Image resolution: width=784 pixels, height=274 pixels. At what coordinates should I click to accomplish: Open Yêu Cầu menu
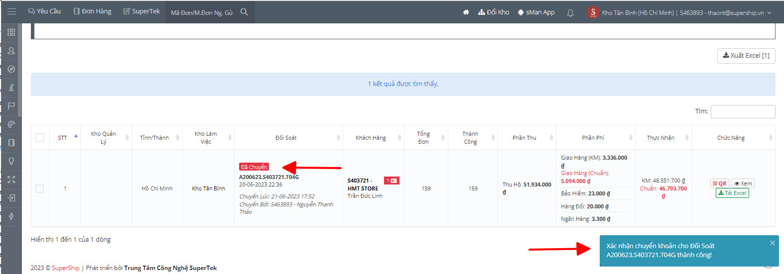point(44,11)
